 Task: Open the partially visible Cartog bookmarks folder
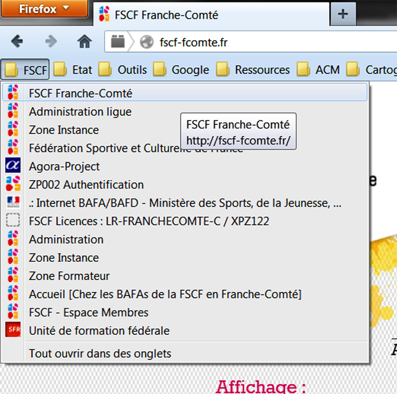tap(372, 69)
